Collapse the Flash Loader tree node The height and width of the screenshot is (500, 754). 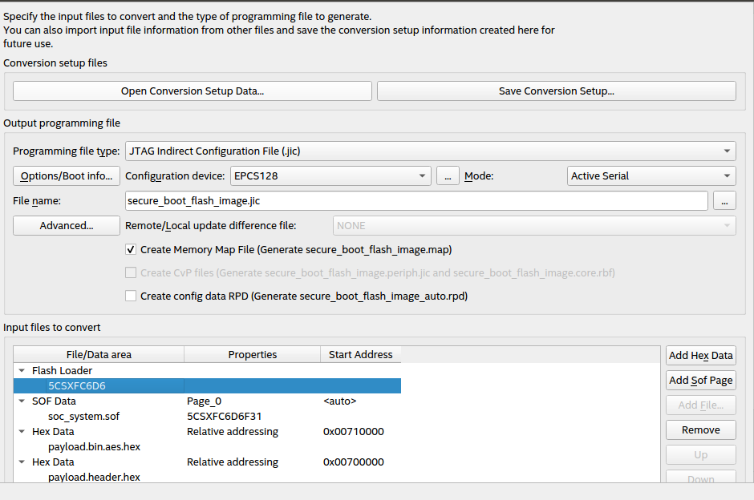pyautogui.click(x=20, y=371)
